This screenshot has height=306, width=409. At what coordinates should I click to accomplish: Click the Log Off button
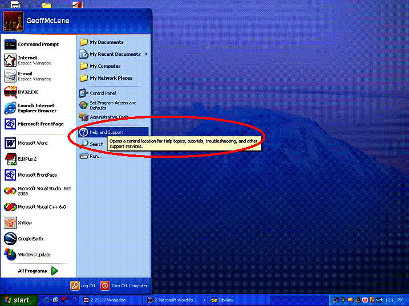click(x=83, y=285)
